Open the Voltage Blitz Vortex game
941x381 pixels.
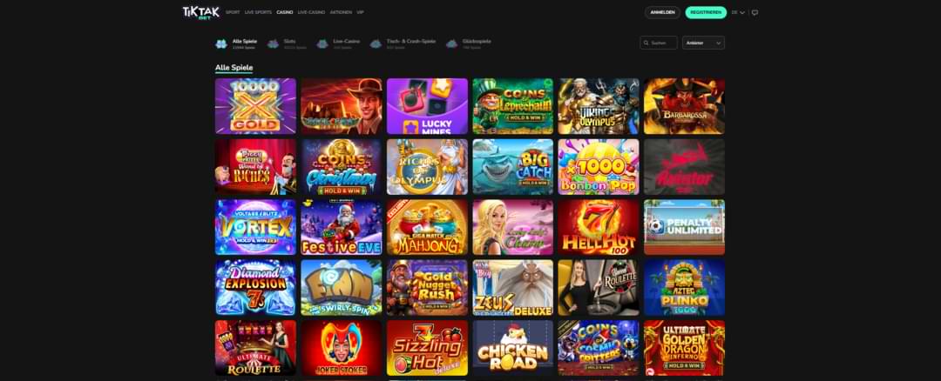point(255,227)
